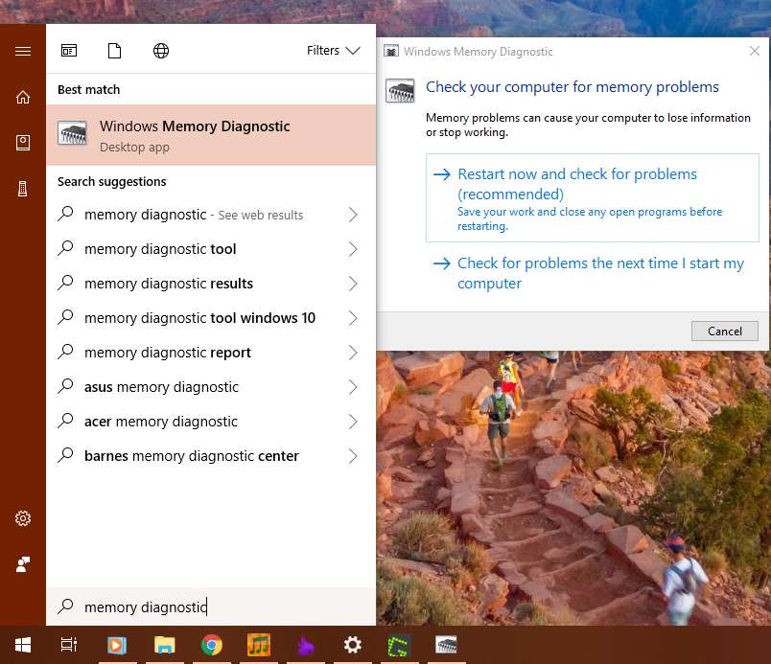Screen dimensions: 771x664
Task: Open Task View on the taskbar
Action: 69,645
